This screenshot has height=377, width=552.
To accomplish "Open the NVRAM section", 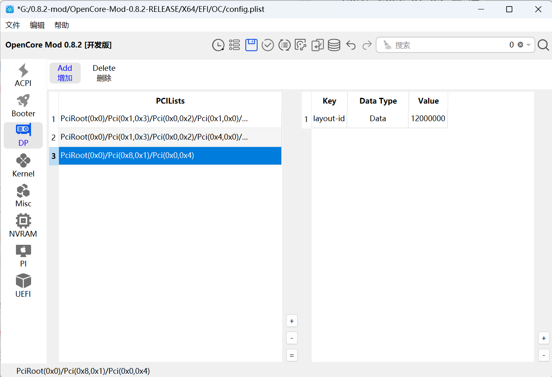I will [23, 226].
